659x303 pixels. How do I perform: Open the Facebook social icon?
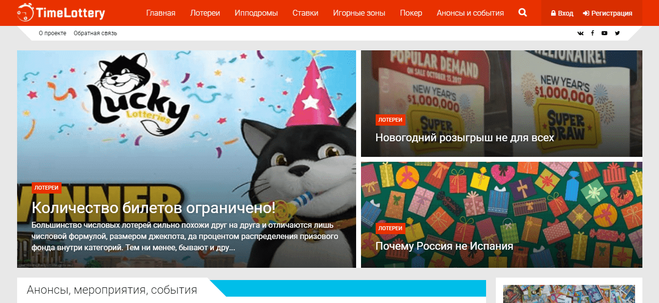click(x=593, y=33)
